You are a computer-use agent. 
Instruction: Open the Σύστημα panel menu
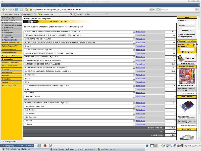point(30,146)
